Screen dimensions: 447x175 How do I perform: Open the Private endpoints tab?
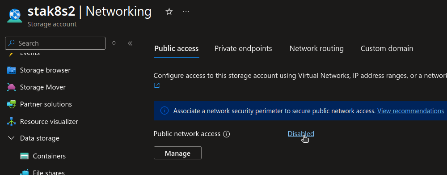pyautogui.click(x=243, y=48)
